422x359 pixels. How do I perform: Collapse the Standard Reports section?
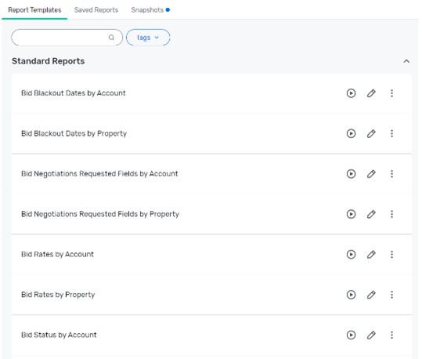click(406, 61)
